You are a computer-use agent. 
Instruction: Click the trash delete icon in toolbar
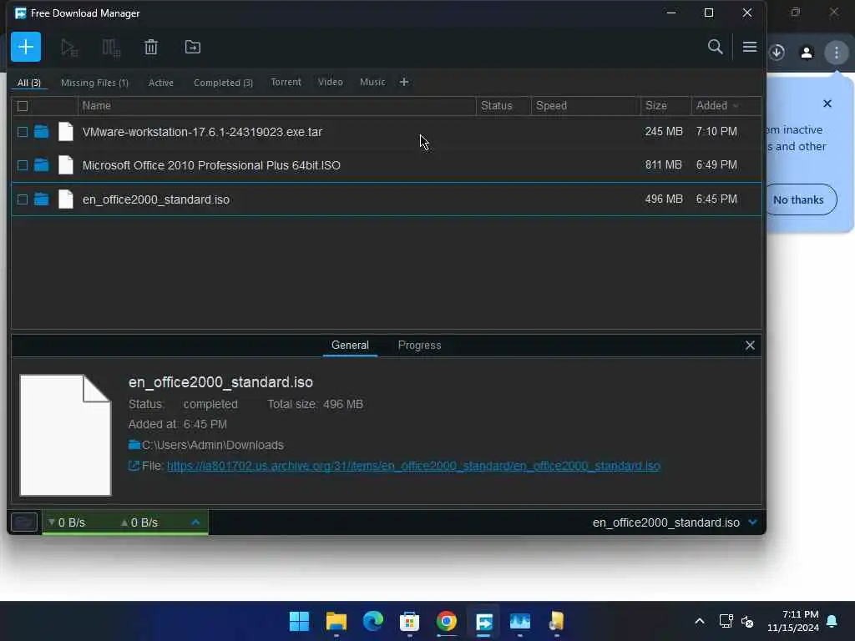(x=151, y=47)
